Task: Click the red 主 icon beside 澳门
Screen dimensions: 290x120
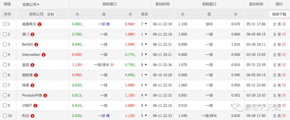Action: (x=32, y=34)
